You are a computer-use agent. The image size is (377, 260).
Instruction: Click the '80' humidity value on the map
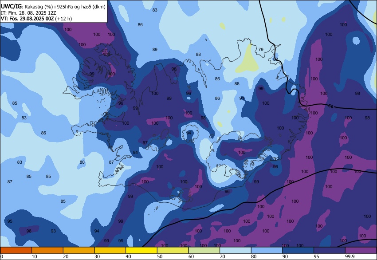[82, 162]
